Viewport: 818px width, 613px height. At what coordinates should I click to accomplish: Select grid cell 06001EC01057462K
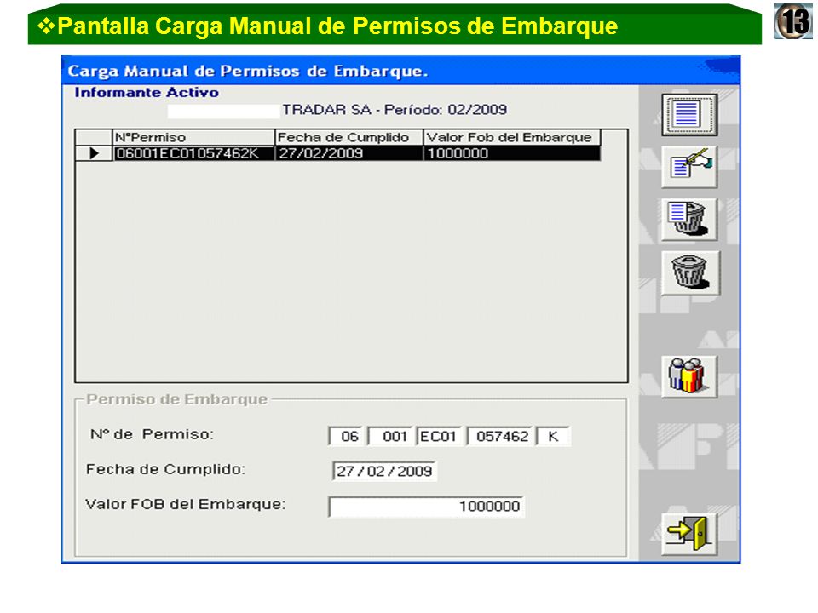tap(193, 153)
